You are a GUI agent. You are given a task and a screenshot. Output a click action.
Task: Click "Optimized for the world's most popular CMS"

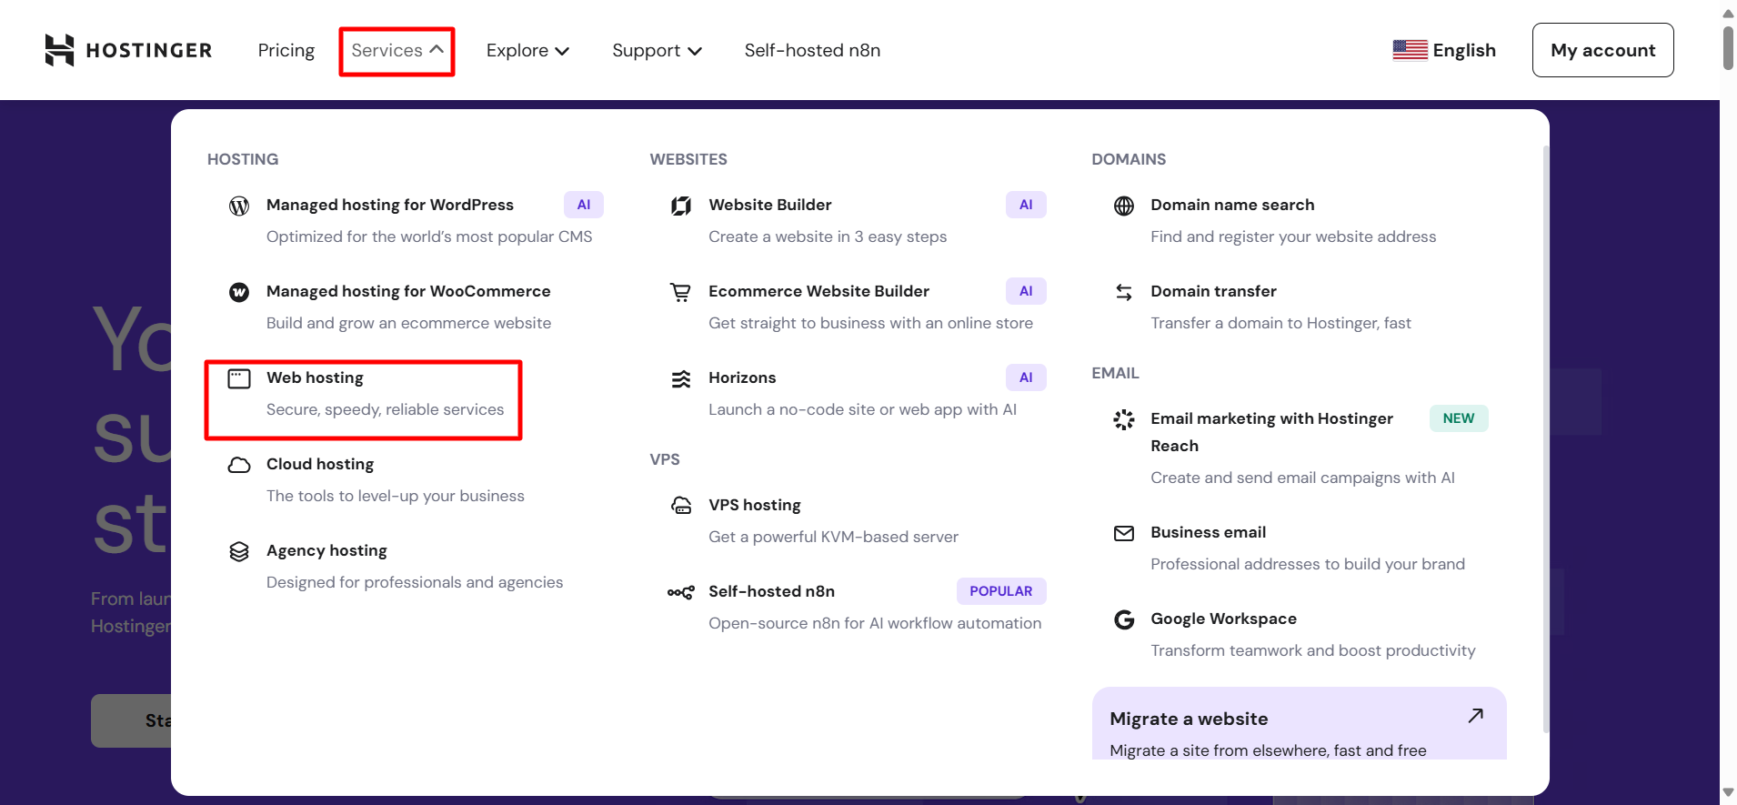pos(429,236)
